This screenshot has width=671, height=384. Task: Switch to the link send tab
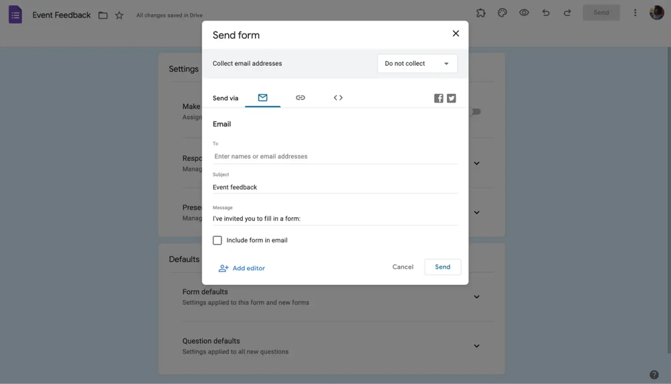pyautogui.click(x=300, y=98)
